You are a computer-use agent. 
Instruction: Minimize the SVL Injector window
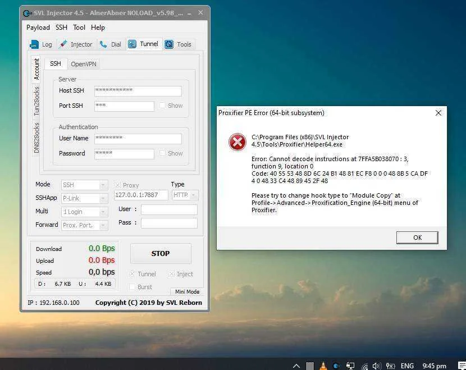pos(189,13)
